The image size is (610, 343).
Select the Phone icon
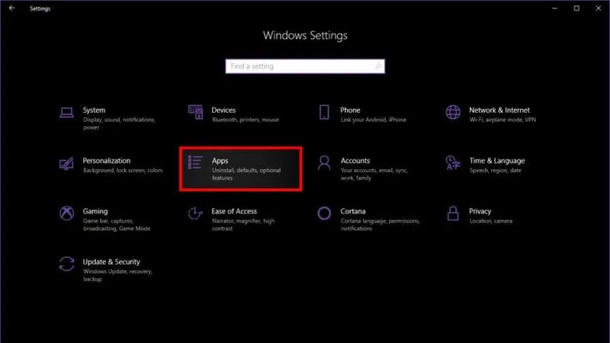(324, 112)
